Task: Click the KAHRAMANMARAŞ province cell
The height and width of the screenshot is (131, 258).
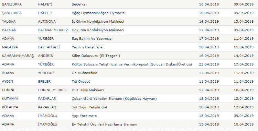Action: click(x=18, y=56)
